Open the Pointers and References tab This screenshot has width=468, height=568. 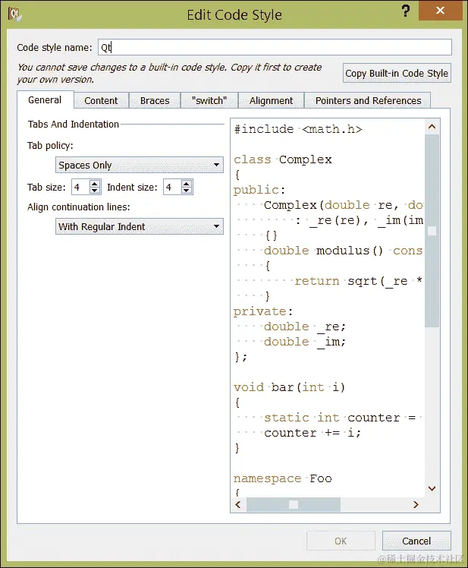(x=368, y=100)
